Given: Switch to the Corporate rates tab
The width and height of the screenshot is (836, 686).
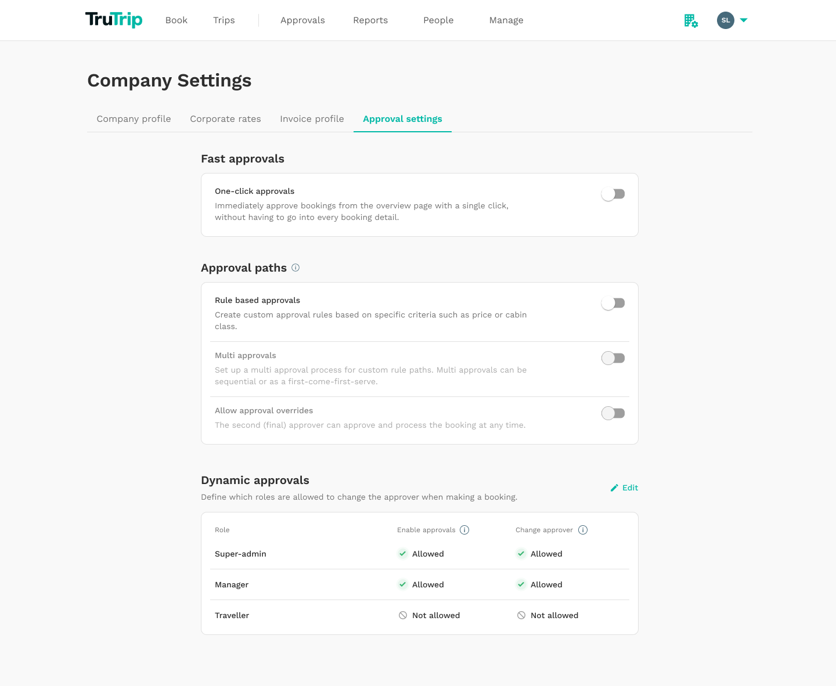Looking at the screenshot, I should tap(225, 119).
